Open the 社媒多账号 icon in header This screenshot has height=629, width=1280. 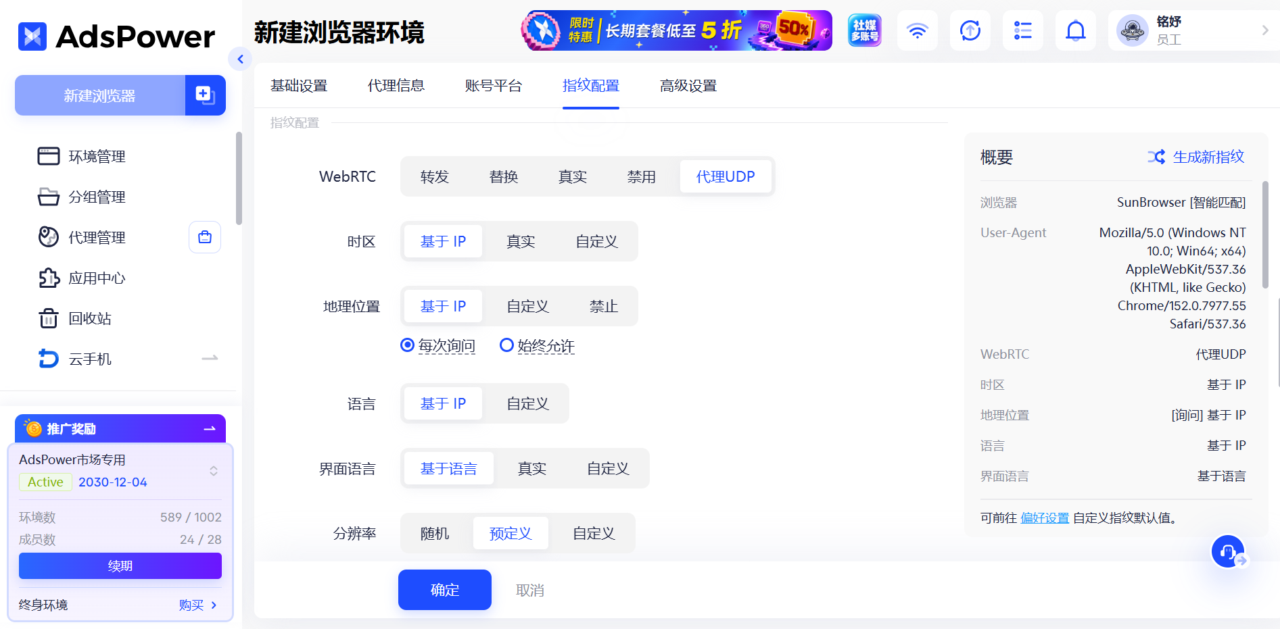click(865, 30)
